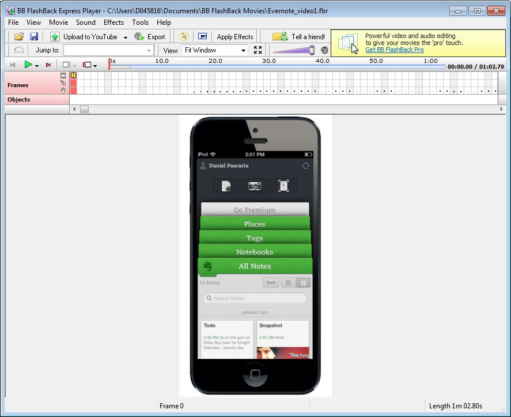Jump to movie end red button
The width and height of the screenshot is (511, 417).
(48, 65)
